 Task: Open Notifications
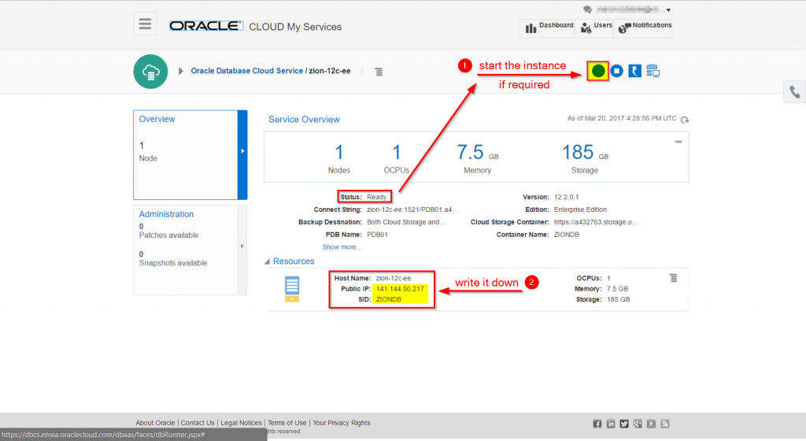[645, 27]
